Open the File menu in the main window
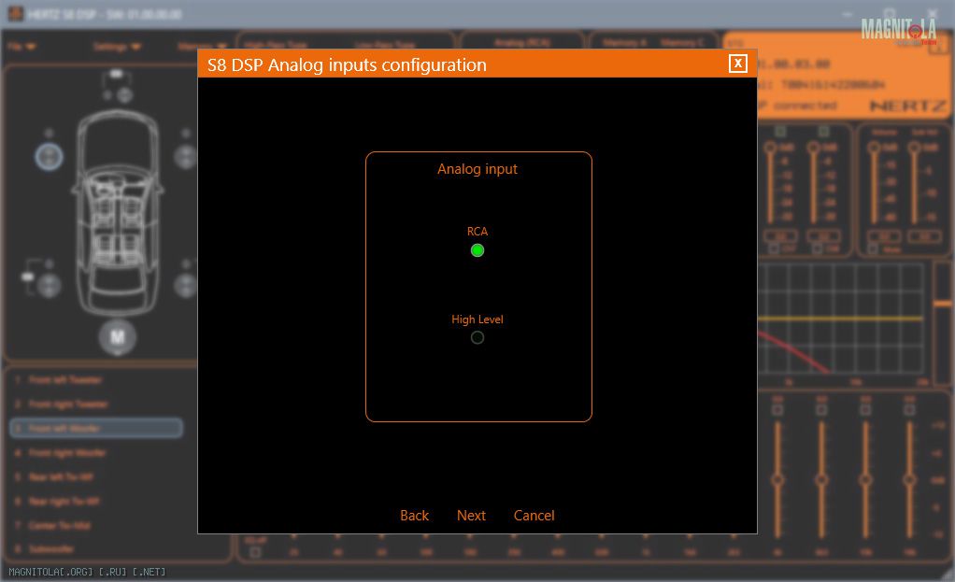This screenshot has height=582, width=955. point(21,47)
